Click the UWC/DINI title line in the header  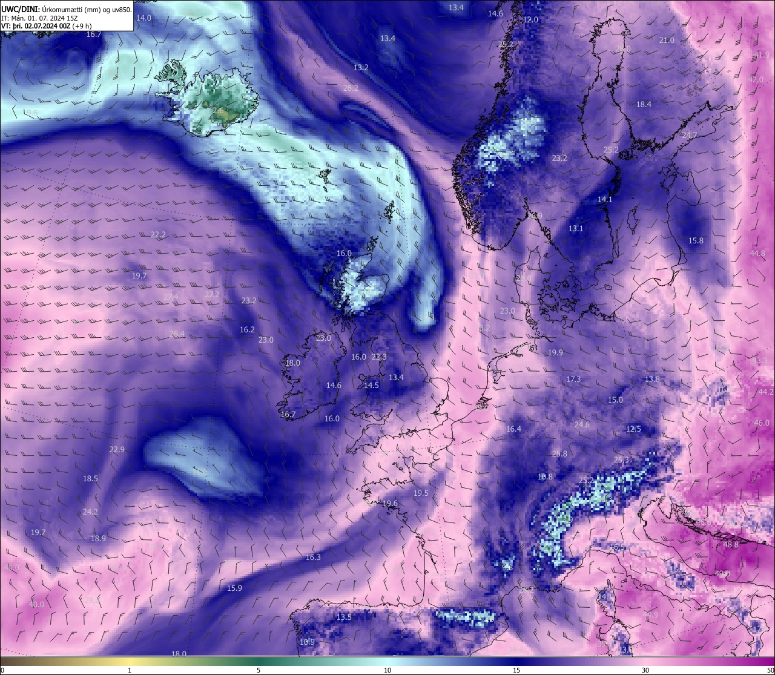pyautogui.click(x=66, y=10)
